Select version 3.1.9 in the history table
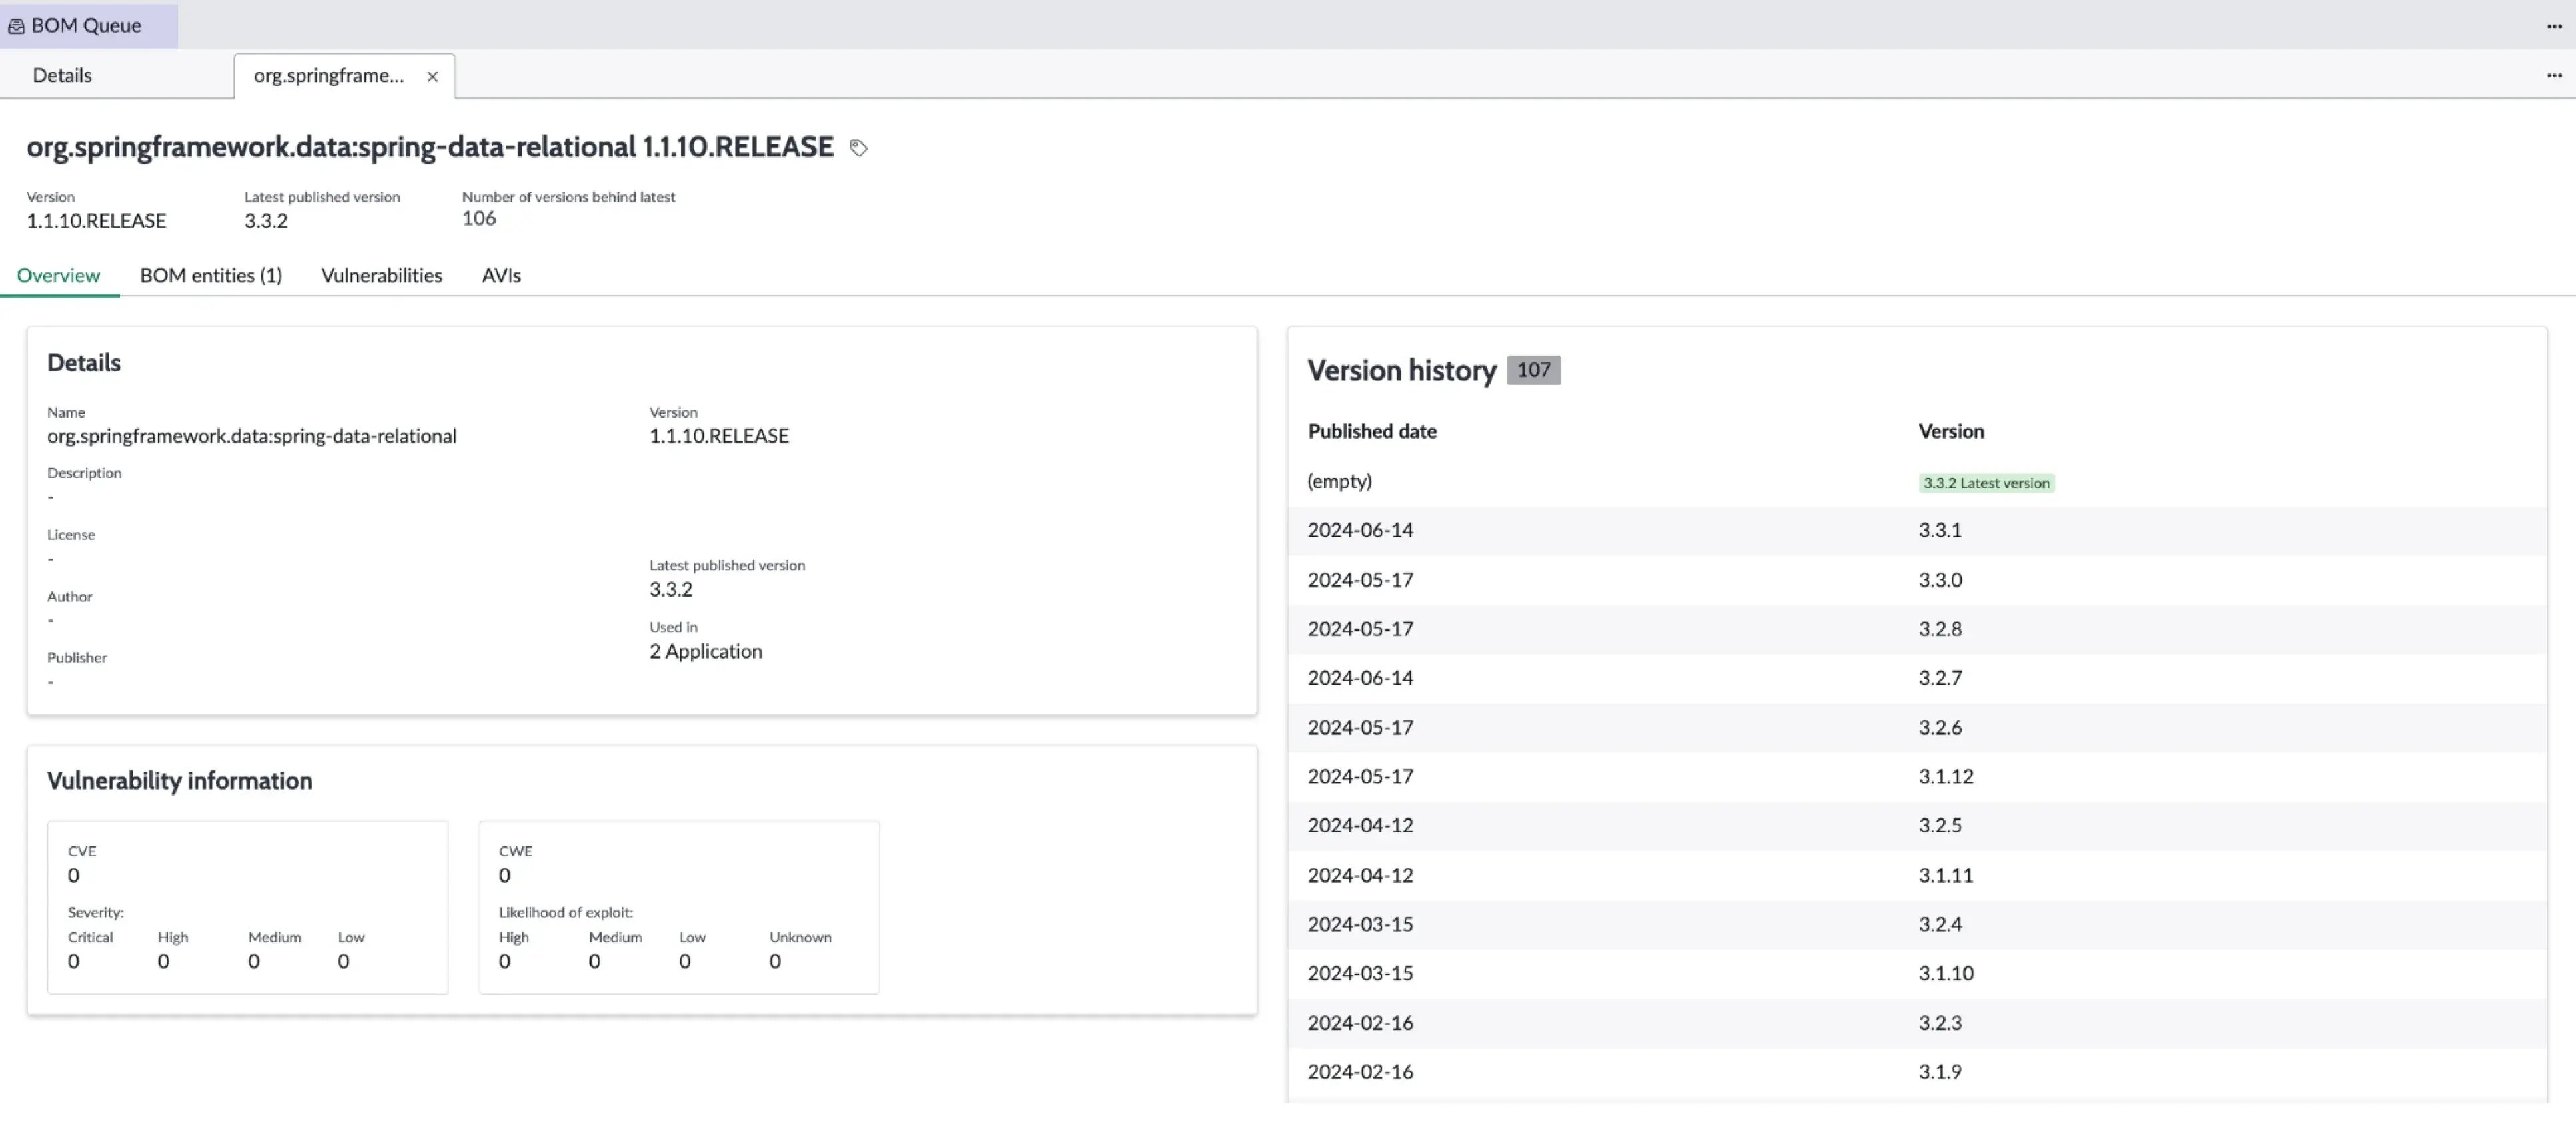 click(x=1940, y=1072)
